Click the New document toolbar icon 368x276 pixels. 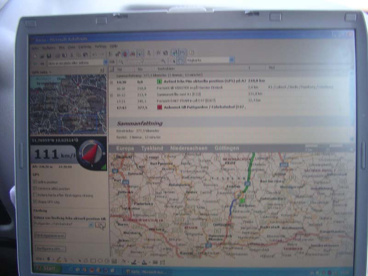coord(35,56)
